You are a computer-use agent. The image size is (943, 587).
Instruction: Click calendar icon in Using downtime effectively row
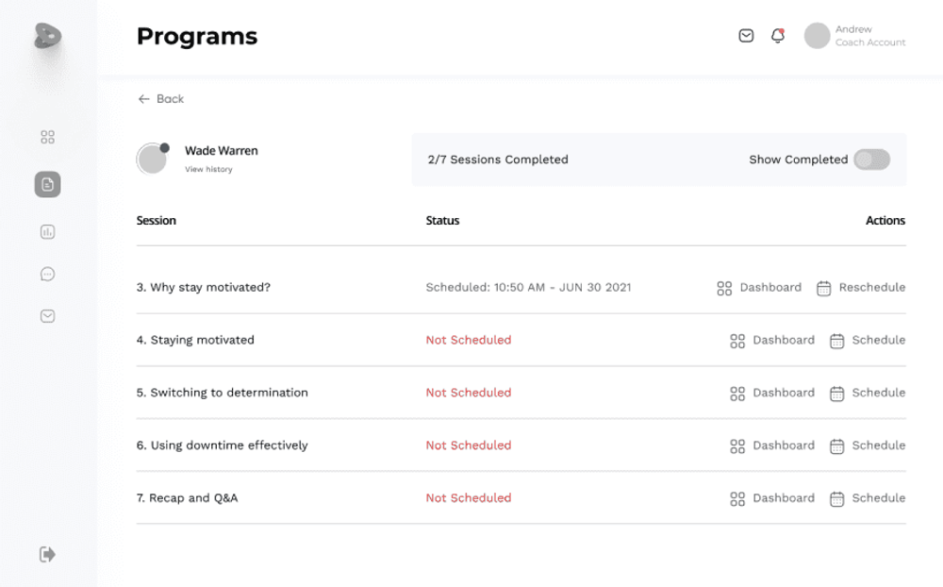[x=836, y=446]
